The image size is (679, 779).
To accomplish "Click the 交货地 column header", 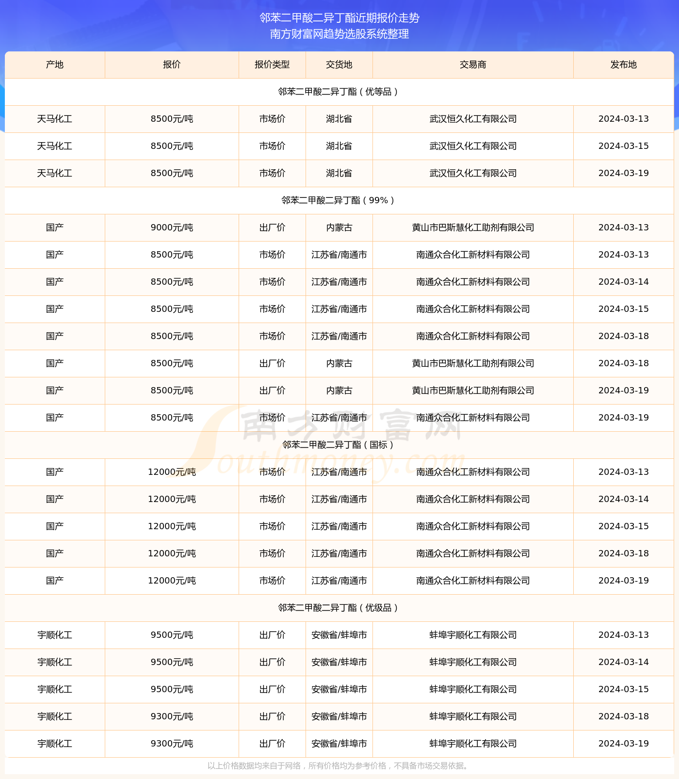I will [x=339, y=65].
